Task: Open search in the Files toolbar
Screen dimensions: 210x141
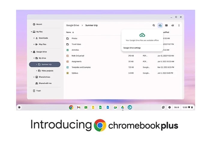Action: (x=154, y=25)
